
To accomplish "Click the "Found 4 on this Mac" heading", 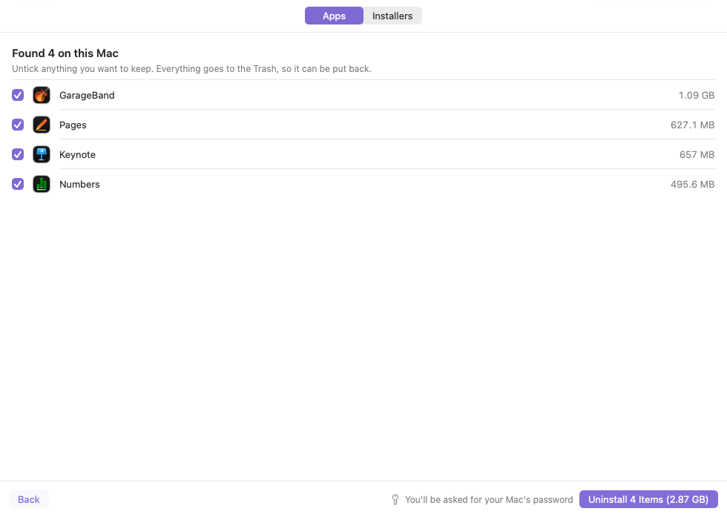I will click(65, 53).
